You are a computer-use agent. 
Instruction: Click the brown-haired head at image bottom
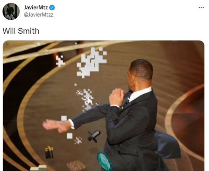(x=76, y=166)
